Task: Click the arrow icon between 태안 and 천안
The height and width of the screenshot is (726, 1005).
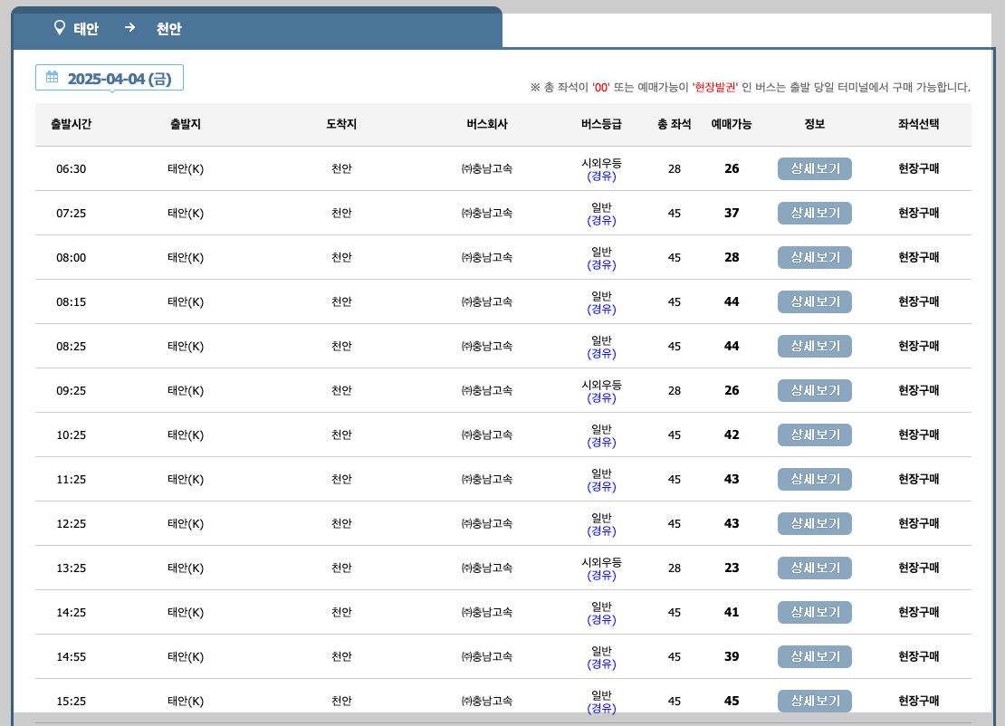Action: coord(129,27)
